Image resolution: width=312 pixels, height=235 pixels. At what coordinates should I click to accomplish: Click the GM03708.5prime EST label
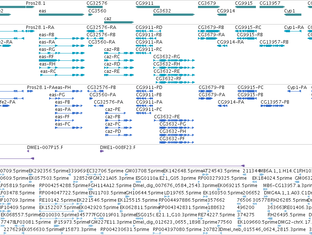click(144, 171)
